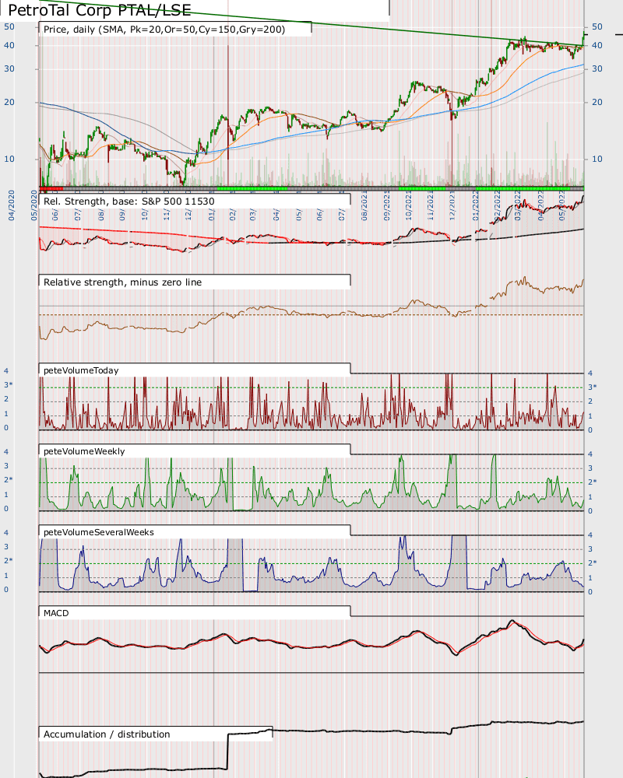Click the 4 value on peteVolumeSeveralWeeks right axis
The width and height of the screenshot is (623, 778).
590,535
